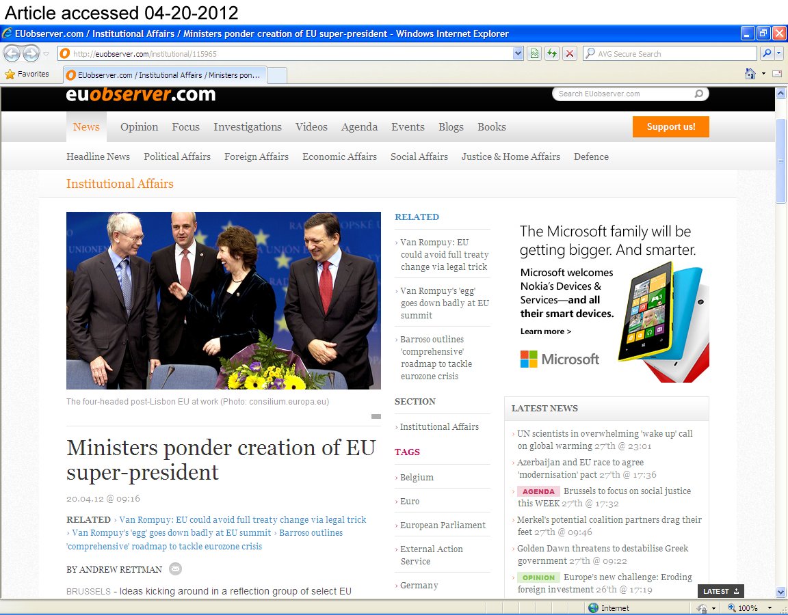
Task: Select the Belgium tag link
Action: pyautogui.click(x=417, y=478)
